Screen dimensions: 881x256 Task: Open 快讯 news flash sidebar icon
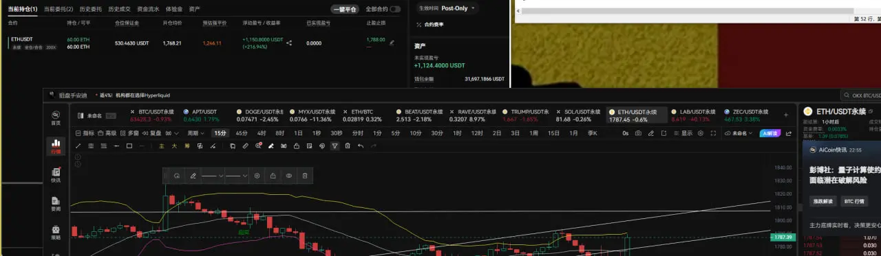(x=56, y=175)
